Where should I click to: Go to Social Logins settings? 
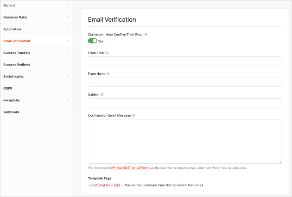[x=13, y=77]
